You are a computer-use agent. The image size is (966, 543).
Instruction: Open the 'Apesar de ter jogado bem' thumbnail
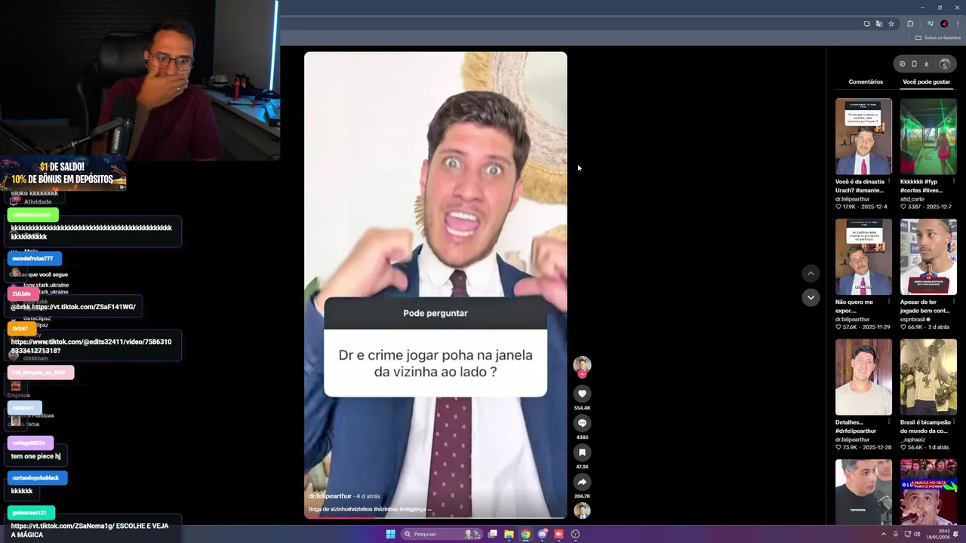pos(928,256)
